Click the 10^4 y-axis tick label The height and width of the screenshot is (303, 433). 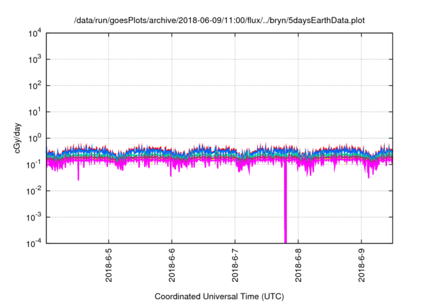35,34
